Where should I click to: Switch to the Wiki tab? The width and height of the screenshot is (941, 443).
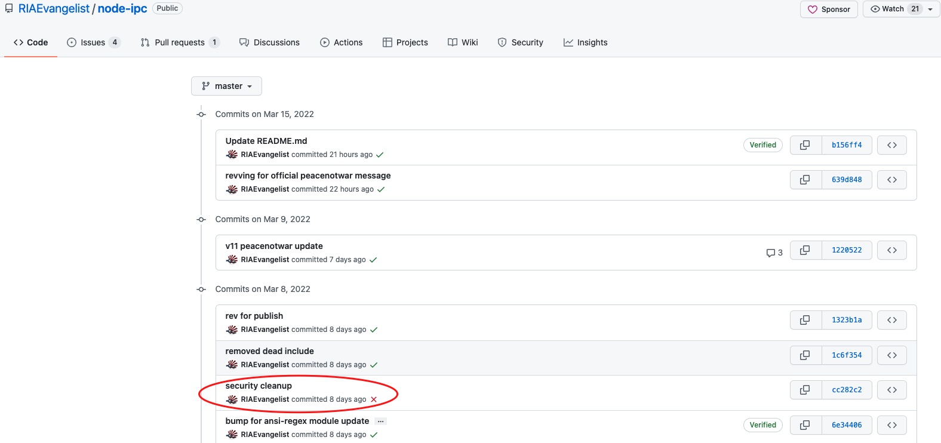pyautogui.click(x=463, y=42)
